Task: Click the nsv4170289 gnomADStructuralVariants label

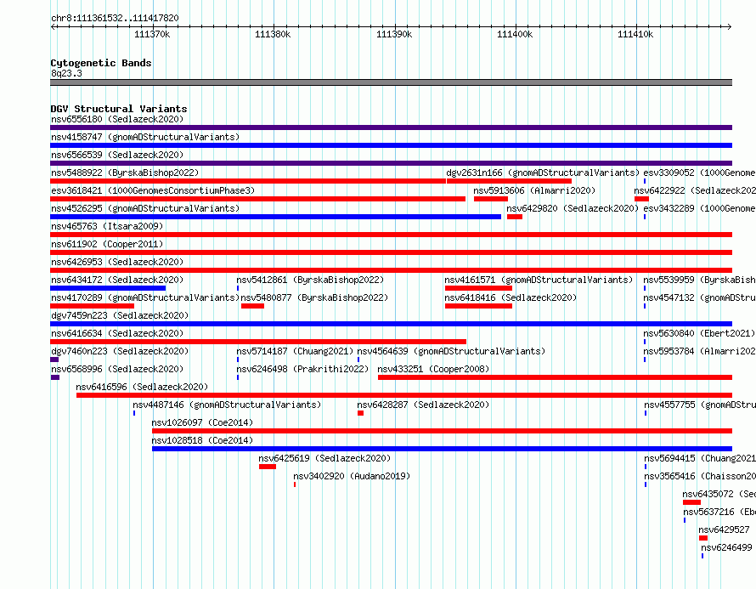Action: coord(145,297)
